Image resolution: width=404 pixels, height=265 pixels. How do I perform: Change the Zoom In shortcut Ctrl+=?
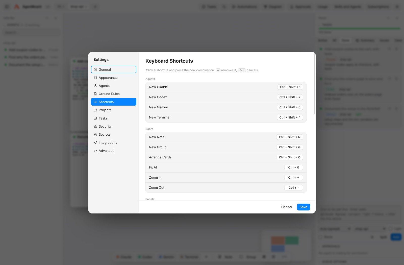pyautogui.click(x=294, y=178)
